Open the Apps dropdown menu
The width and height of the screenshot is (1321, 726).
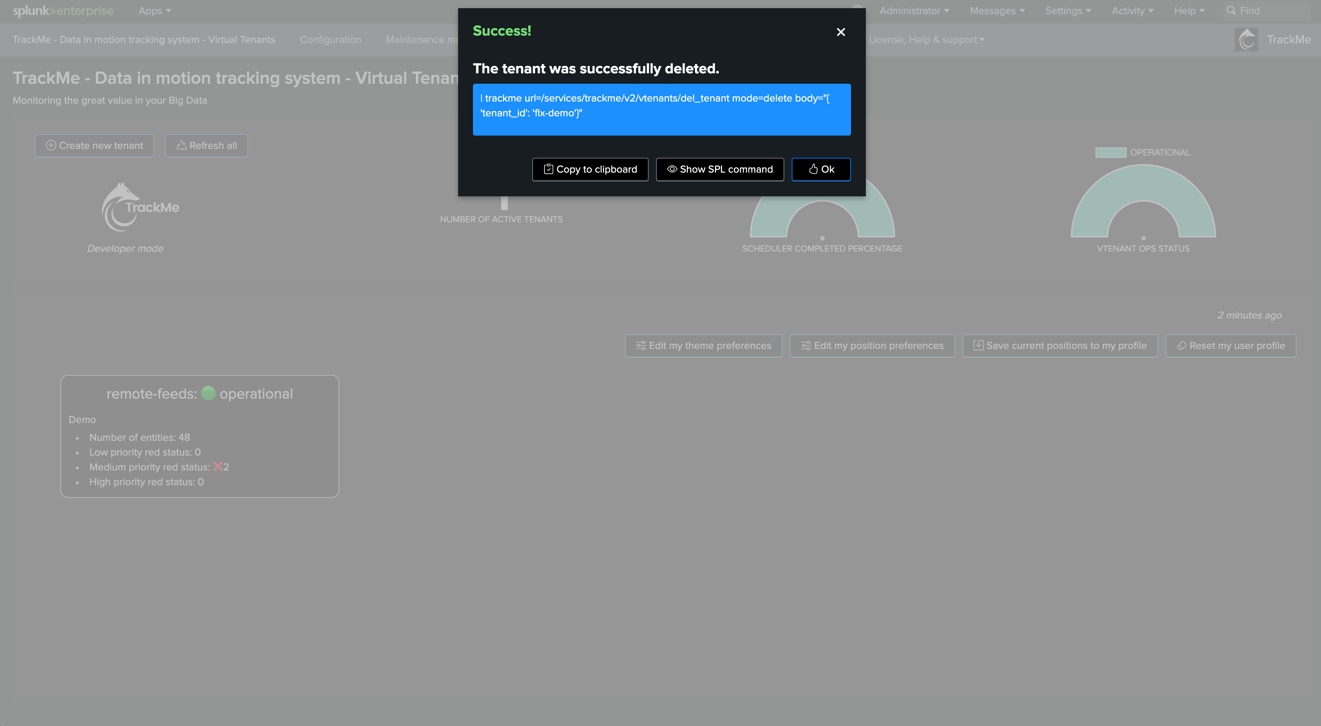coord(154,11)
